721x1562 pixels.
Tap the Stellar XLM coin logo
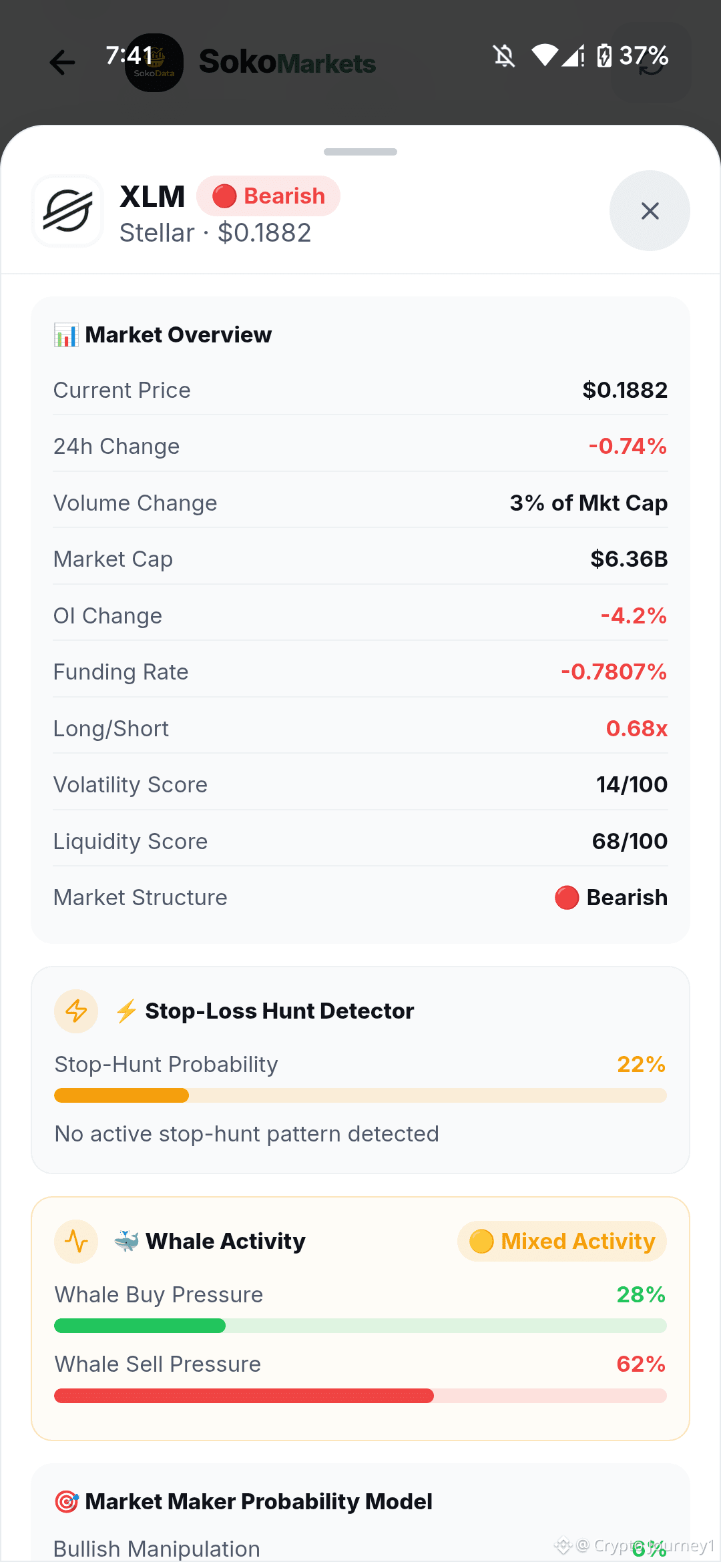point(67,211)
